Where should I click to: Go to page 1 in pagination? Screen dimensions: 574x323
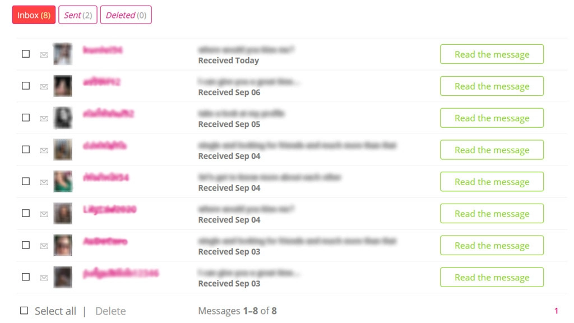point(556,311)
